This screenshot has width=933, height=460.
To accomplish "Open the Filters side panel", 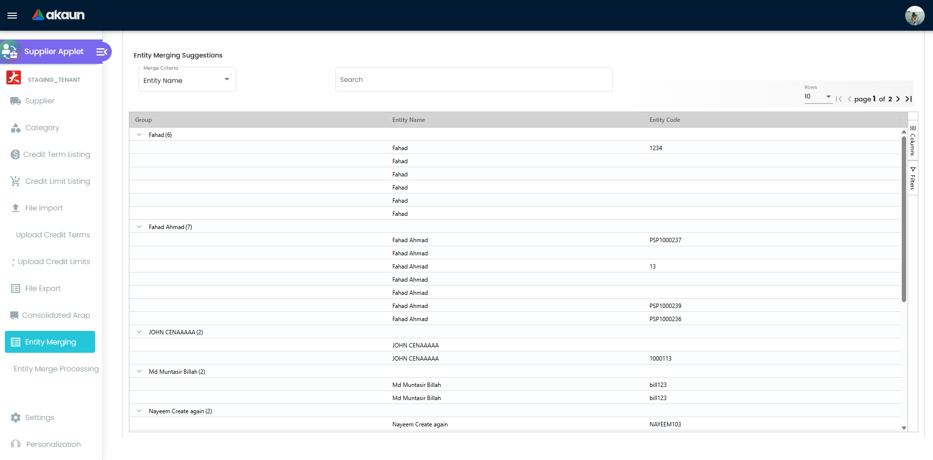I will pos(913,178).
